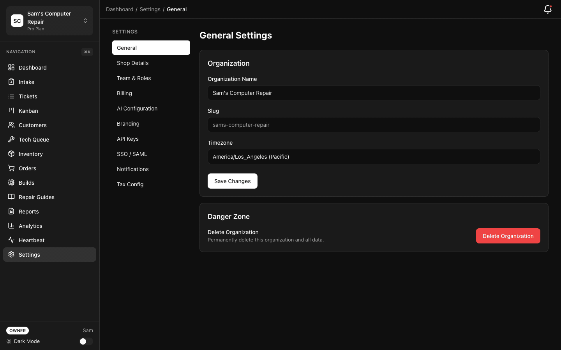Open the organization switcher chevron

[85, 21]
